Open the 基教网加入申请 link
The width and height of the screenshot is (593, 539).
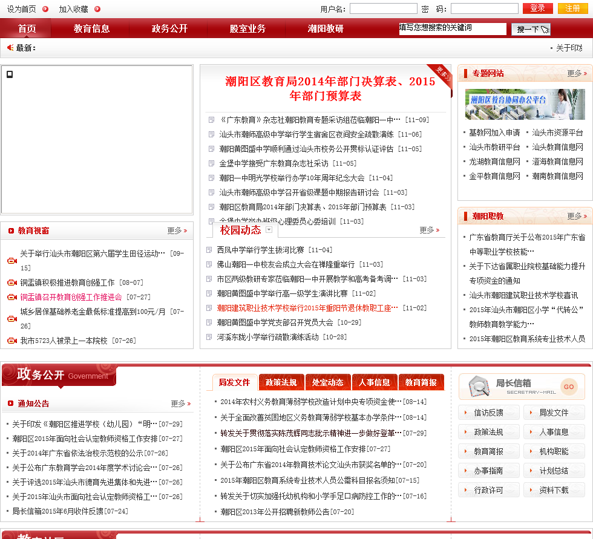[494, 132]
